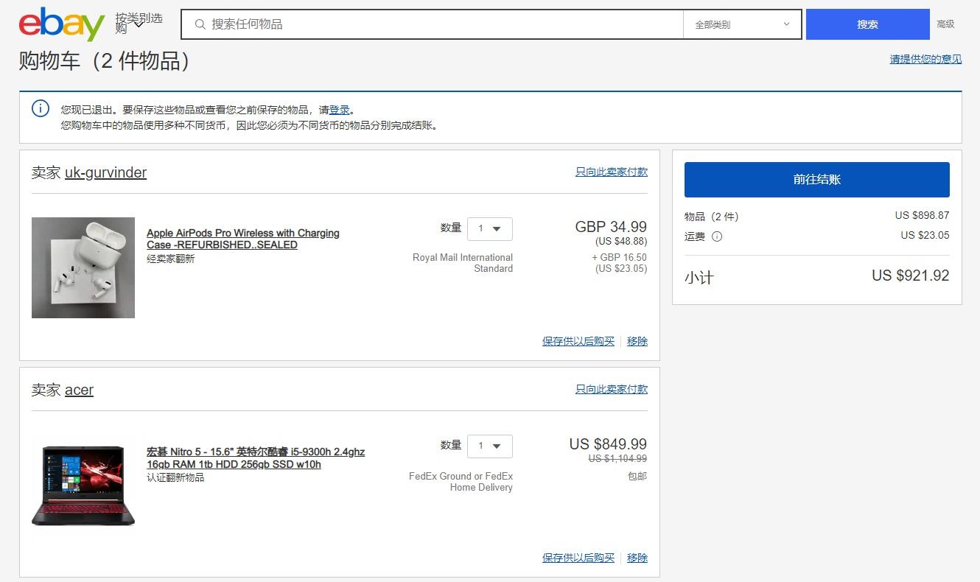Remove the AirPods Pro from cart (移除)

637,341
